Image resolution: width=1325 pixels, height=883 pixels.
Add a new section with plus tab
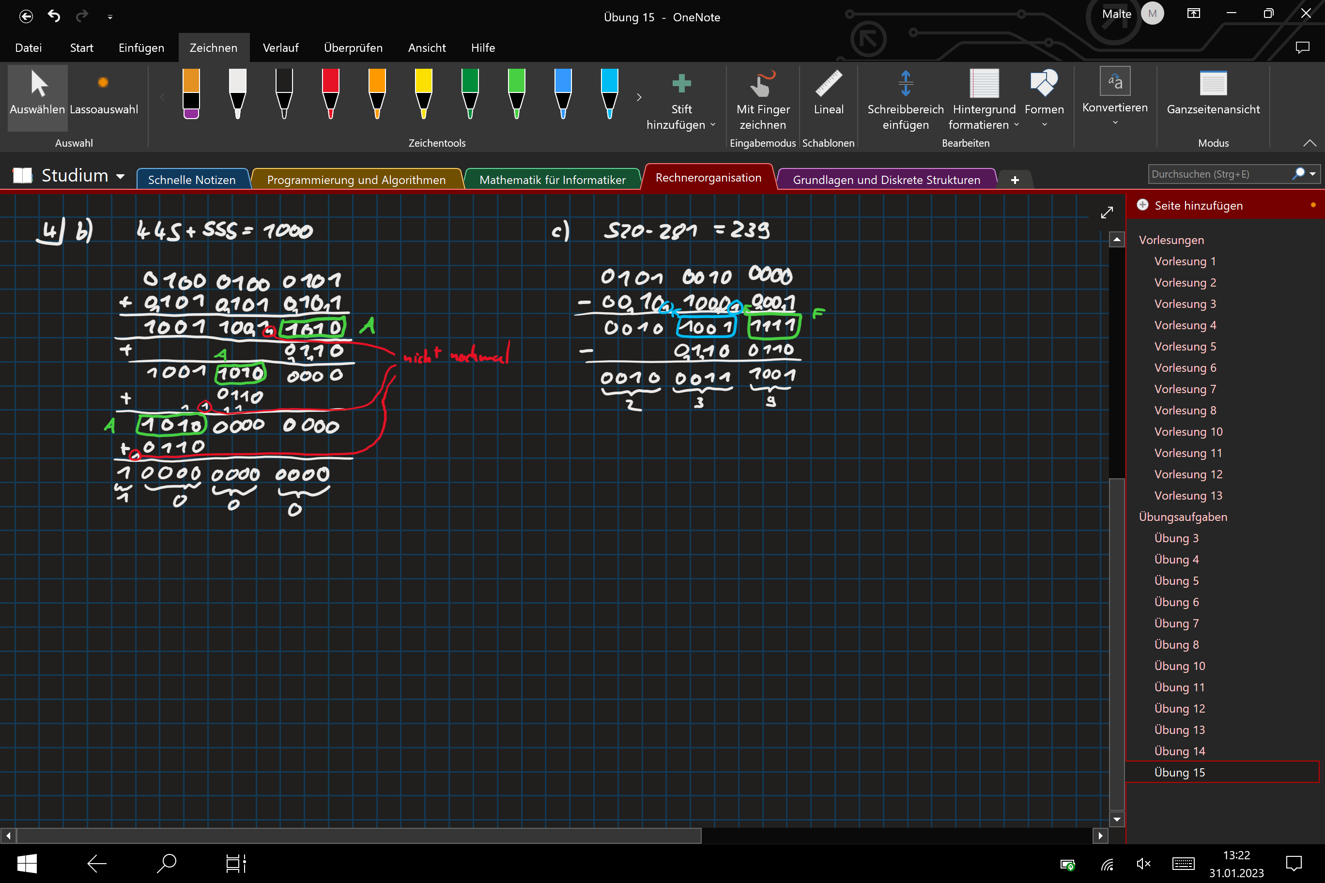pyautogui.click(x=1015, y=180)
